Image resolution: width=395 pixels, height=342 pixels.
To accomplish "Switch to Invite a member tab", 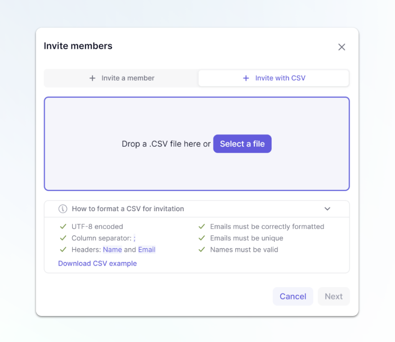I will coord(121,78).
